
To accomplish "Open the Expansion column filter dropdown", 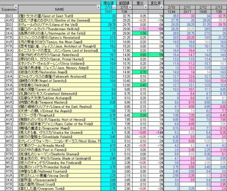I will pyautogui.click(x=16, y=7).
